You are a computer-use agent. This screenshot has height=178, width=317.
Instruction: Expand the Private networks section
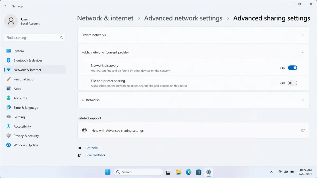[193, 35]
